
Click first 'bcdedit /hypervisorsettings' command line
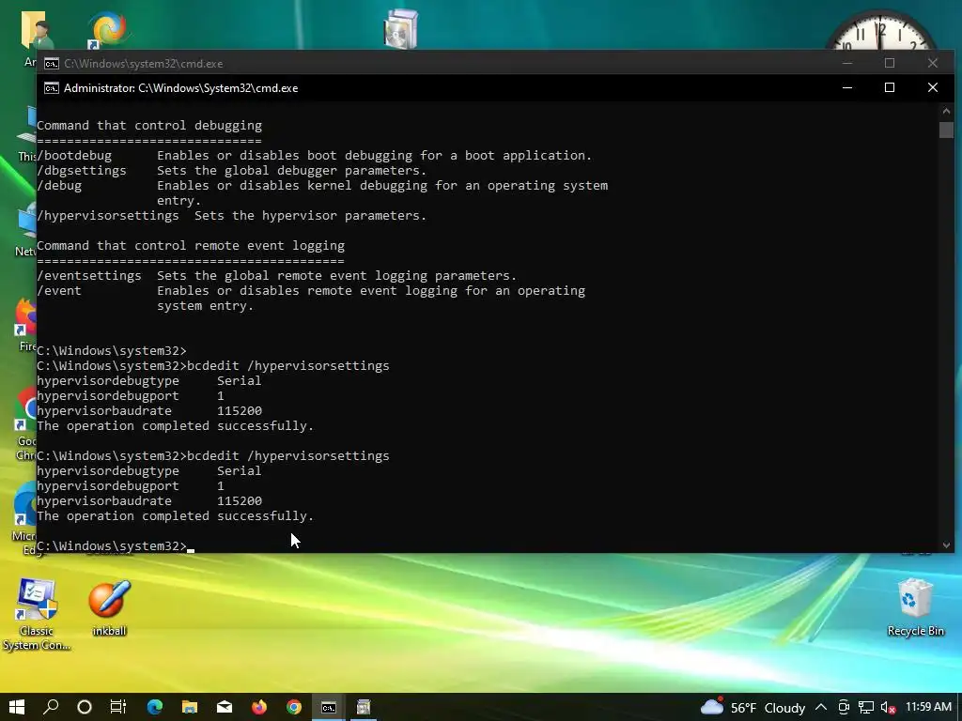(x=213, y=366)
